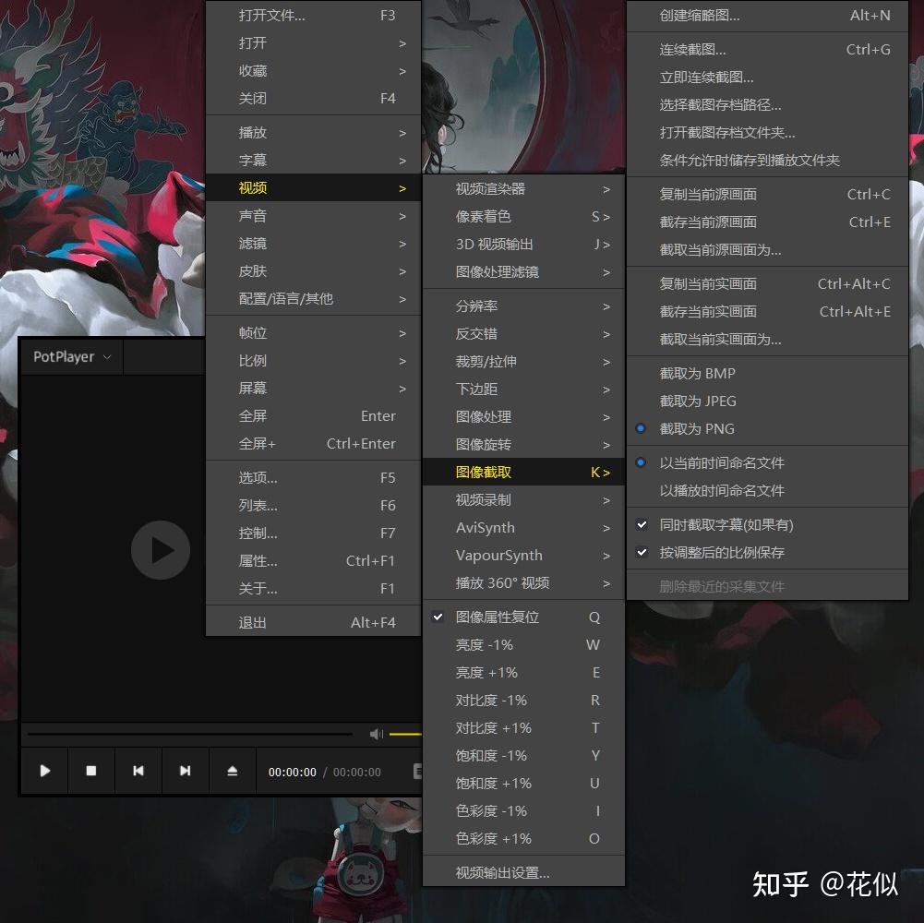Click 截取当前实画面为... entry
Viewport: 924px width, 923px height.
coord(767,340)
